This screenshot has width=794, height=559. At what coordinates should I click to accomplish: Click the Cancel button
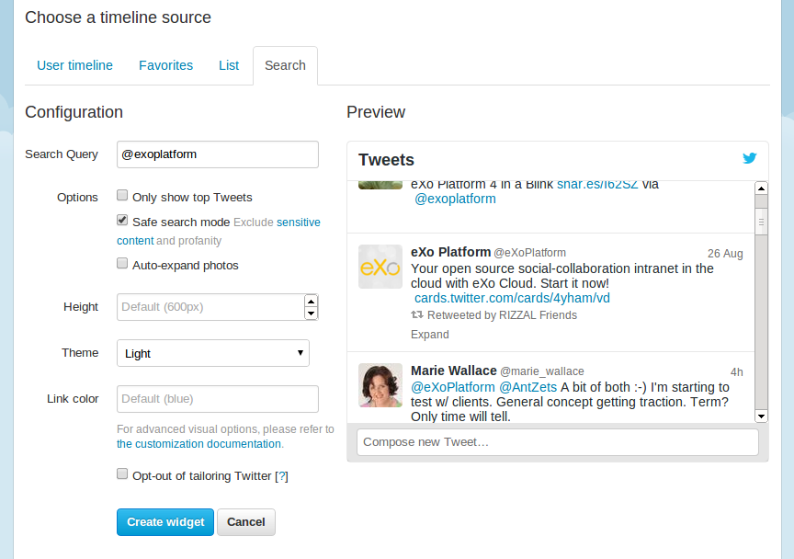click(x=246, y=522)
